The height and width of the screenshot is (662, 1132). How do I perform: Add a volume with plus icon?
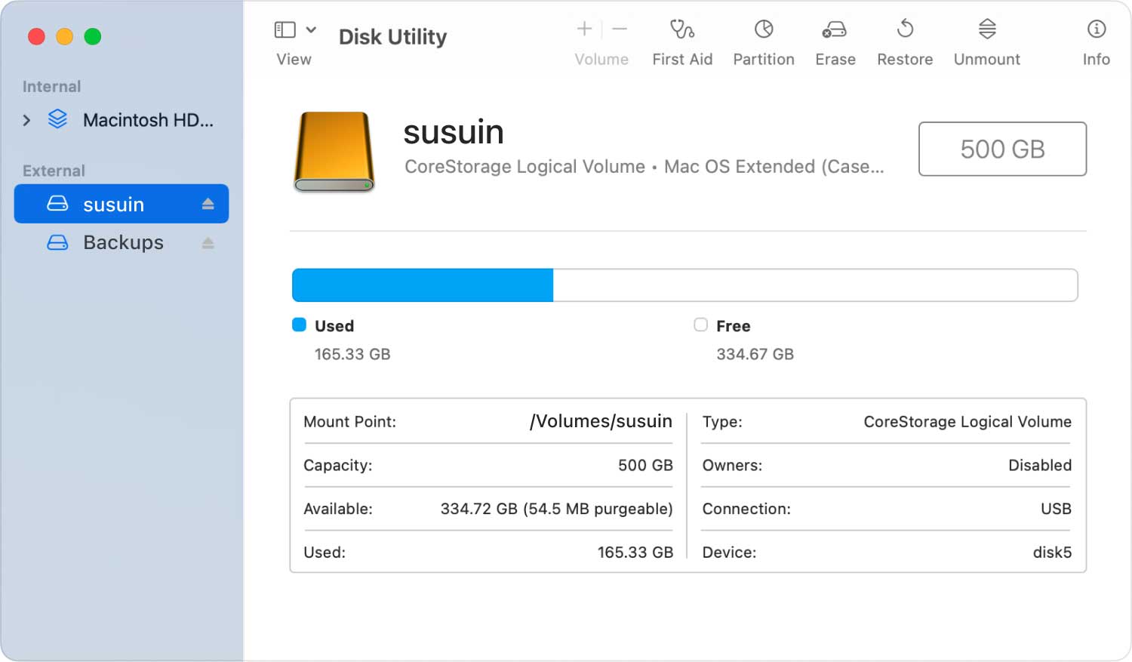point(584,29)
